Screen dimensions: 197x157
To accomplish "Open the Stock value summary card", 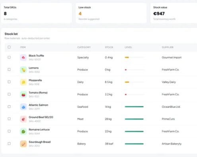I will (x=174, y=13).
